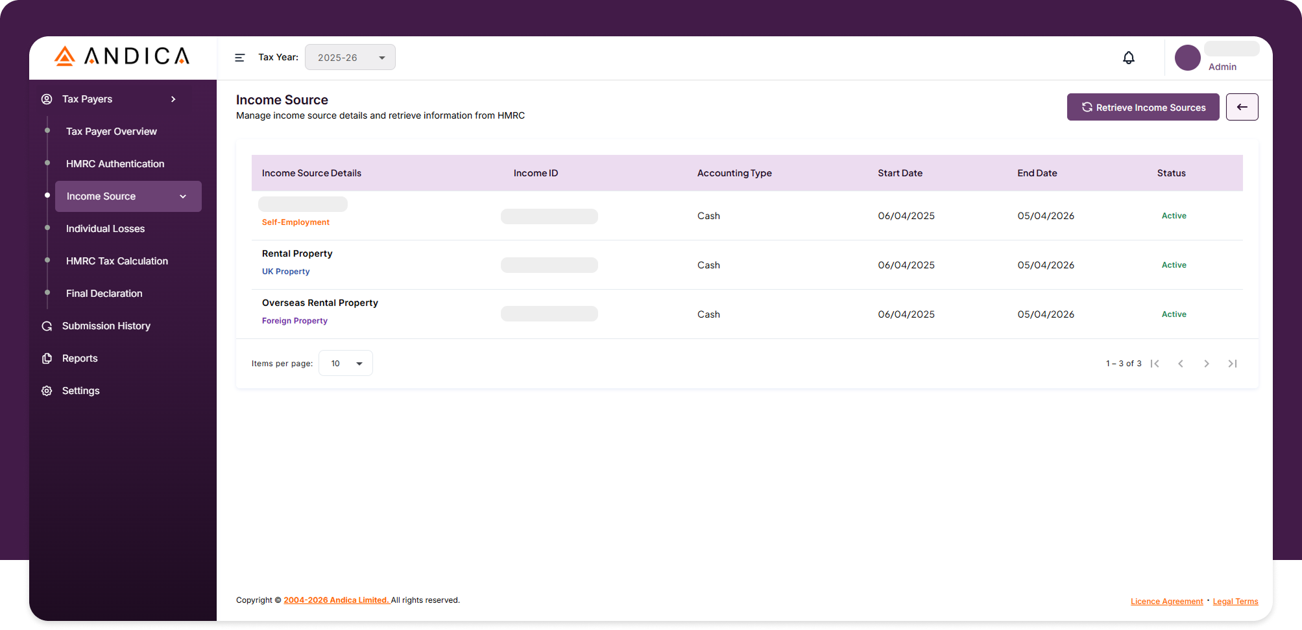Open the Items per page dropdown
The image size is (1302, 630).
click(345, 364)
